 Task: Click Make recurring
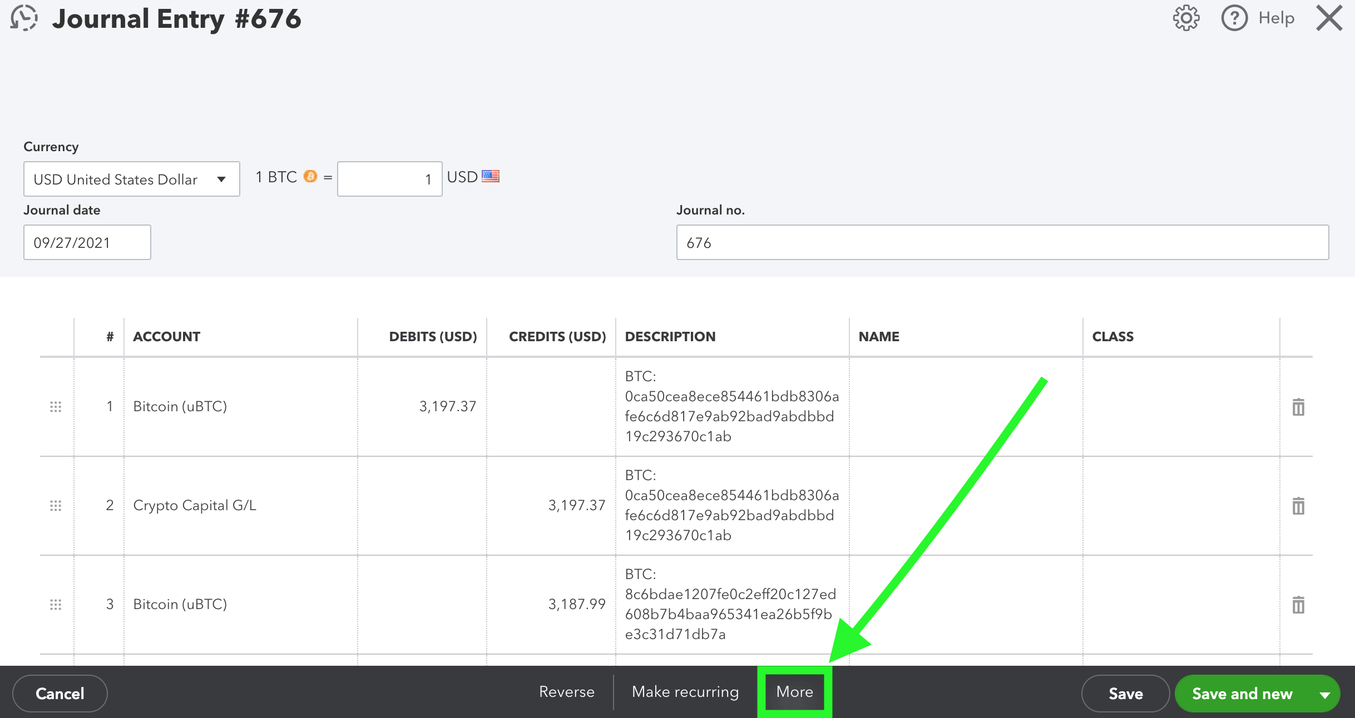pos(685,692)
